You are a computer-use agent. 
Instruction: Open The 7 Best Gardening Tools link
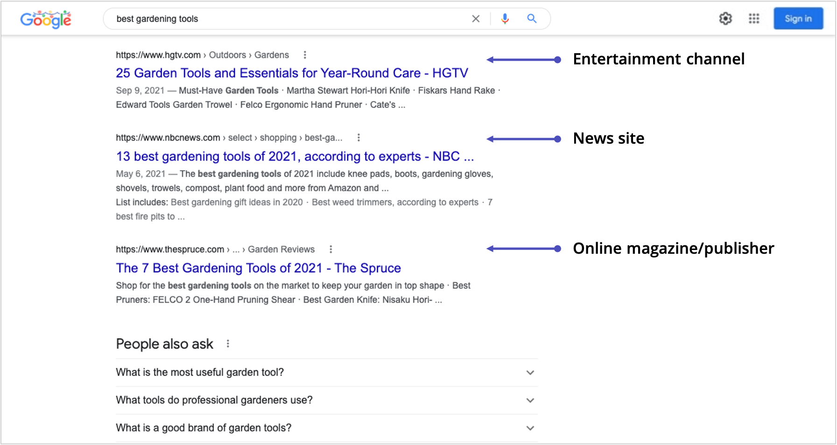[258, 268]
